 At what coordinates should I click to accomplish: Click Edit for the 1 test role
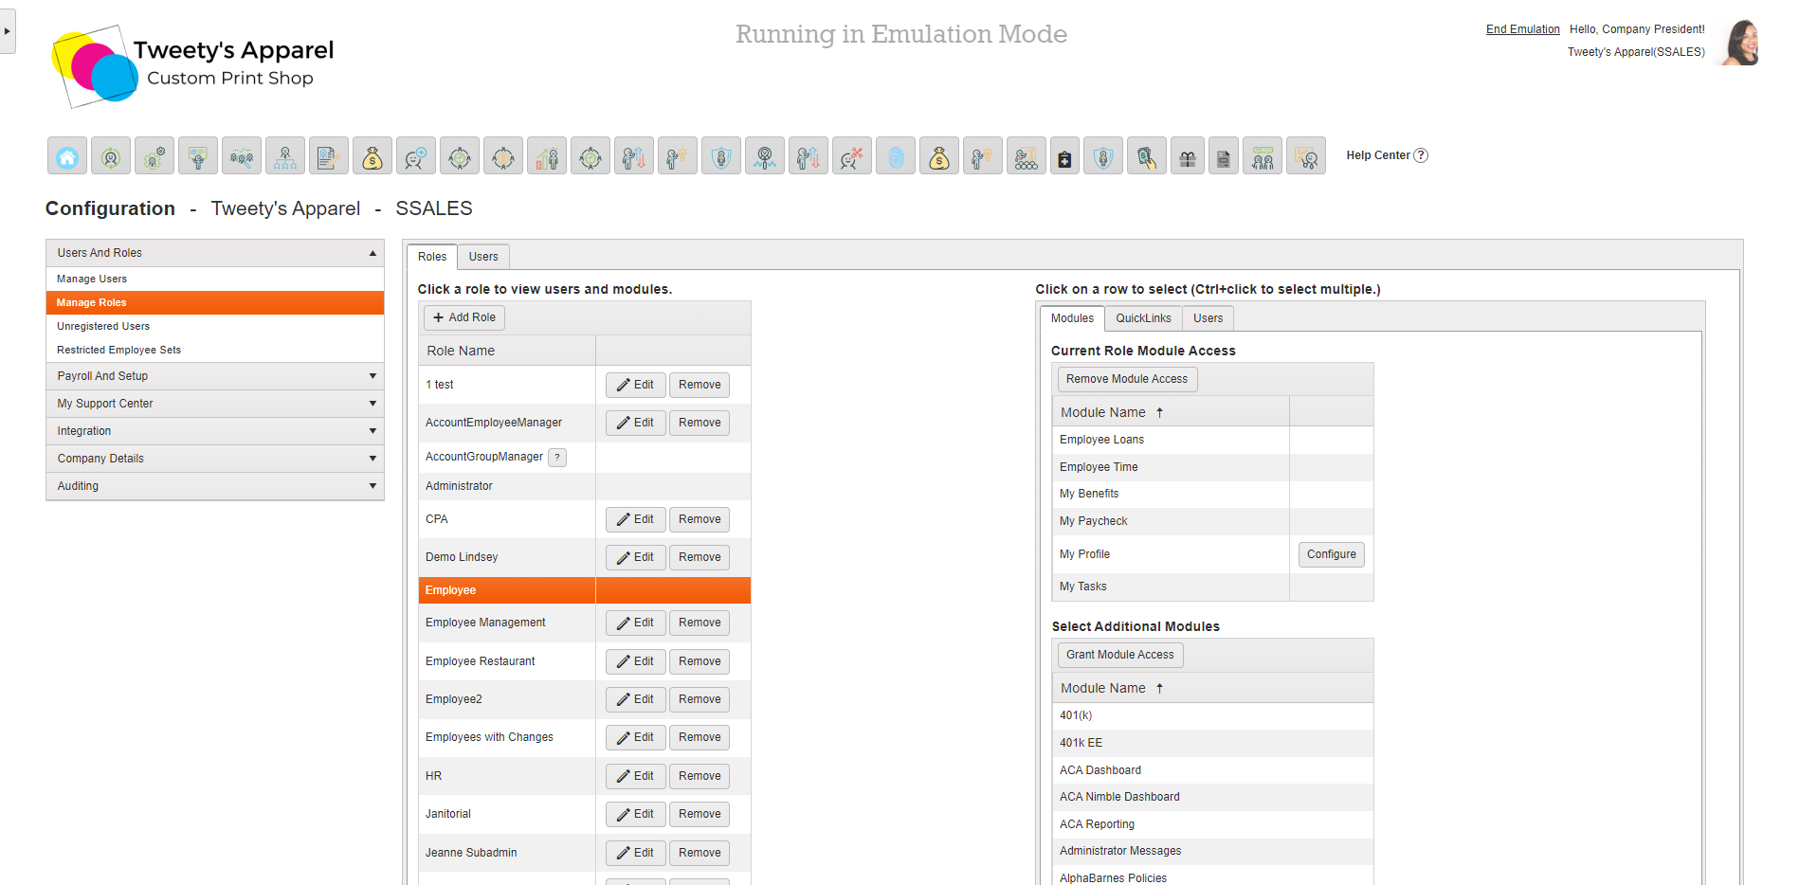(635, 385)
